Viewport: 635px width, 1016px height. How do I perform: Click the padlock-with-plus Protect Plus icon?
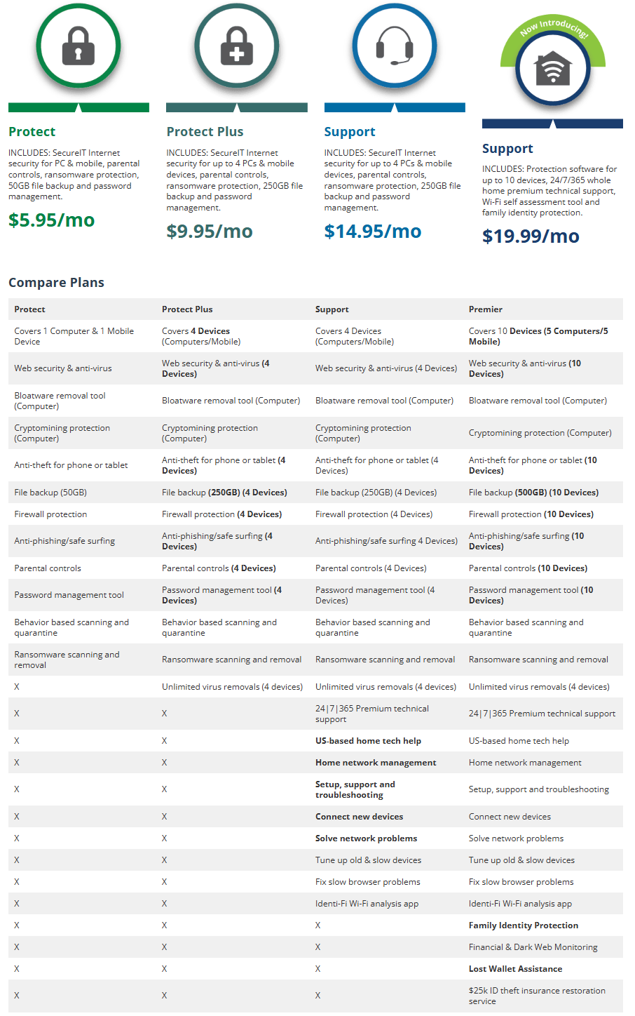pyautogui.click(x=236, y=47)
